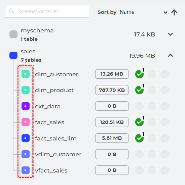The height and width of the screenshot is (185, 185).
Task: Select the purple ext_data table icon
Action: pos(26,106)
